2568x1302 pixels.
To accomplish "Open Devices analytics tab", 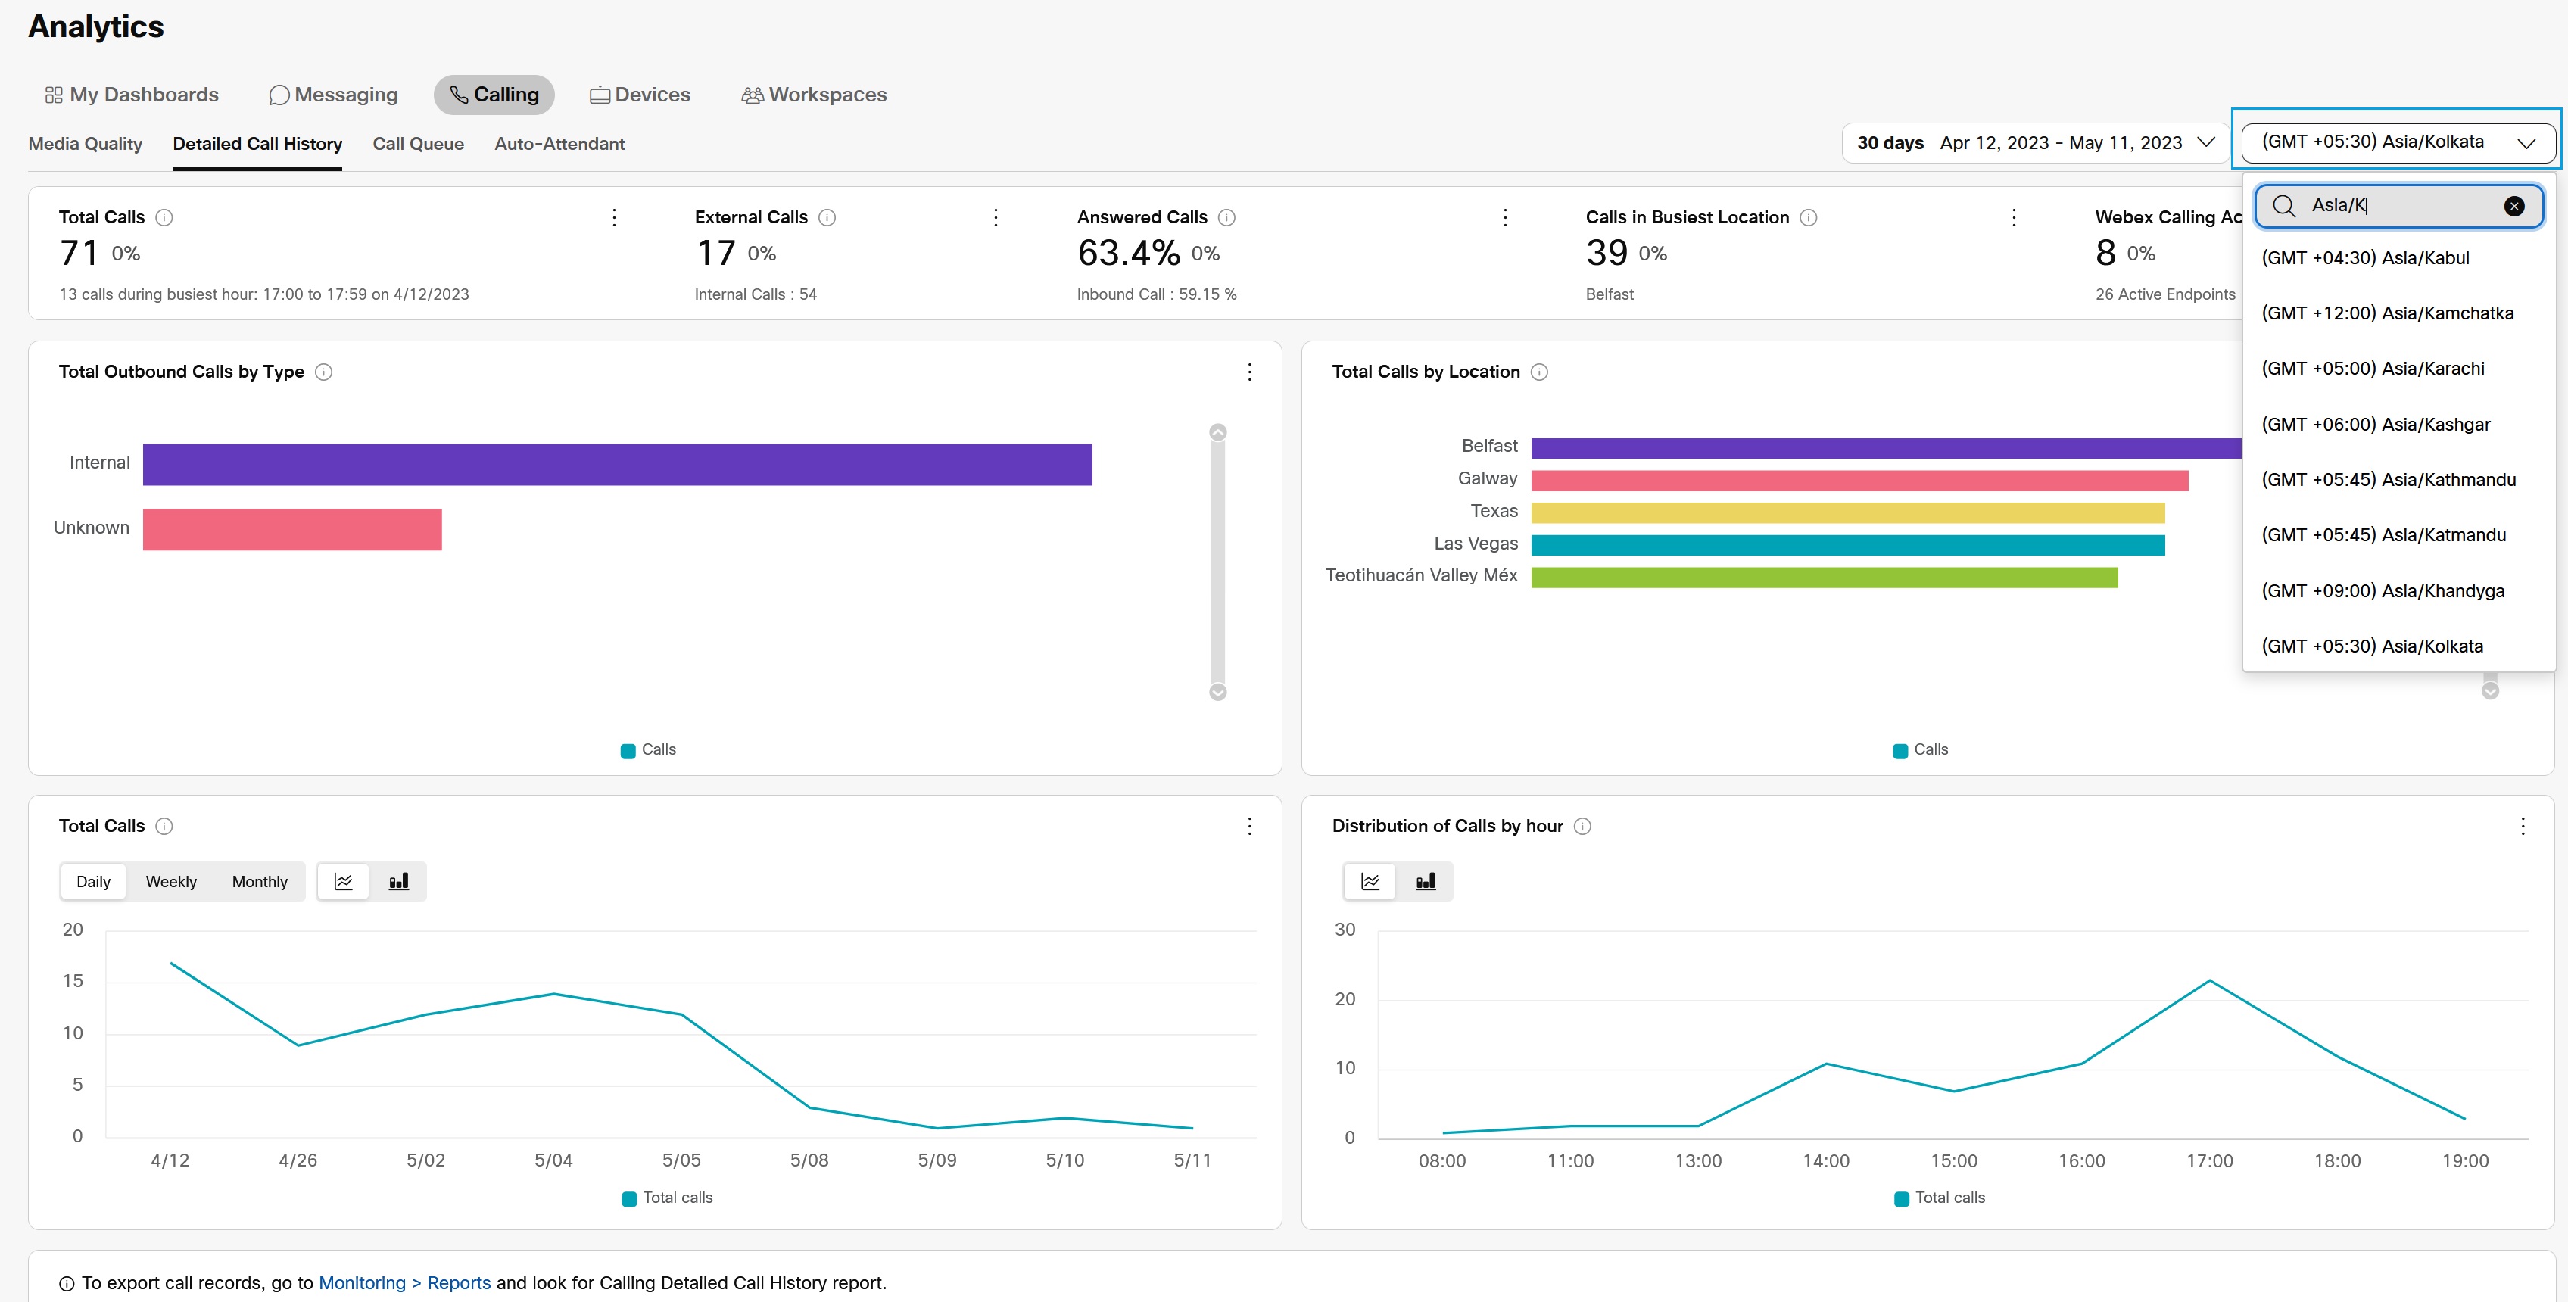I will coord(640,95).
